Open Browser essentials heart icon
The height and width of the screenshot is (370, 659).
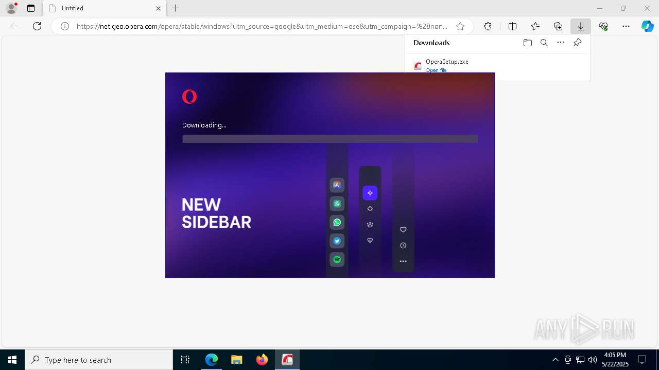(x=603, y=26)
